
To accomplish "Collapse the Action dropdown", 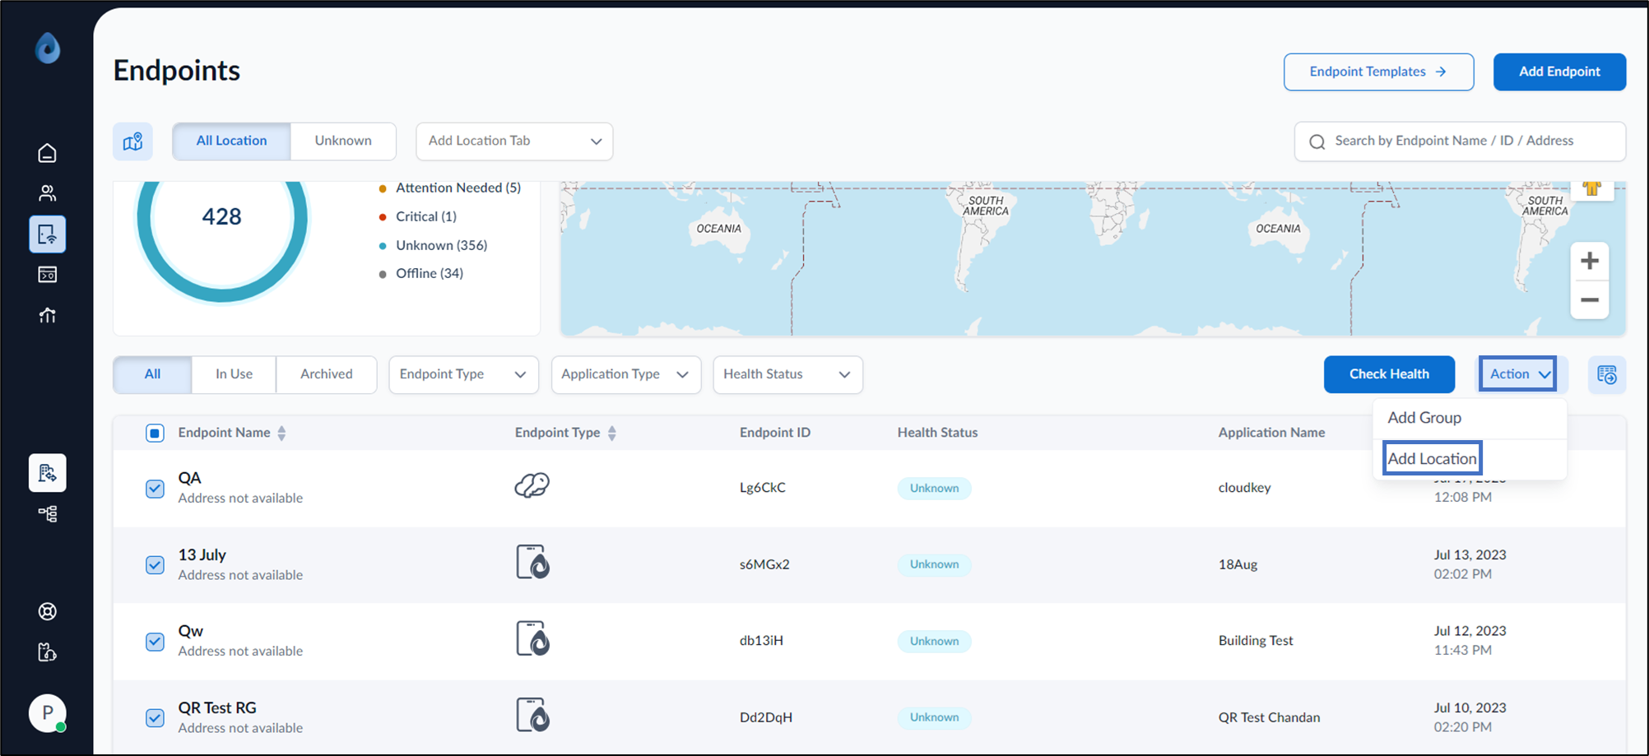I will click(1517, 373).
